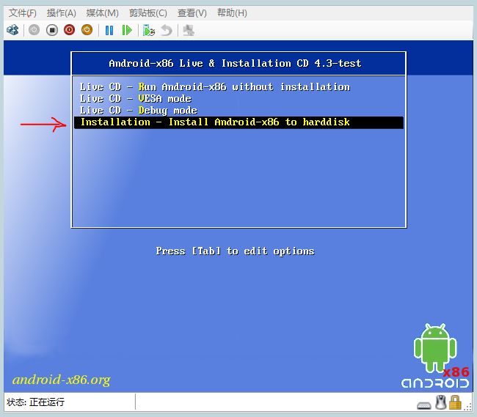Pause the virtual machine

tap(109, 30)
